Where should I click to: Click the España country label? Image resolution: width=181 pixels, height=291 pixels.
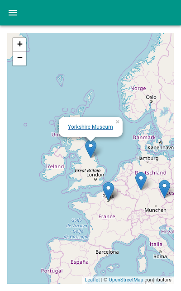80,262
